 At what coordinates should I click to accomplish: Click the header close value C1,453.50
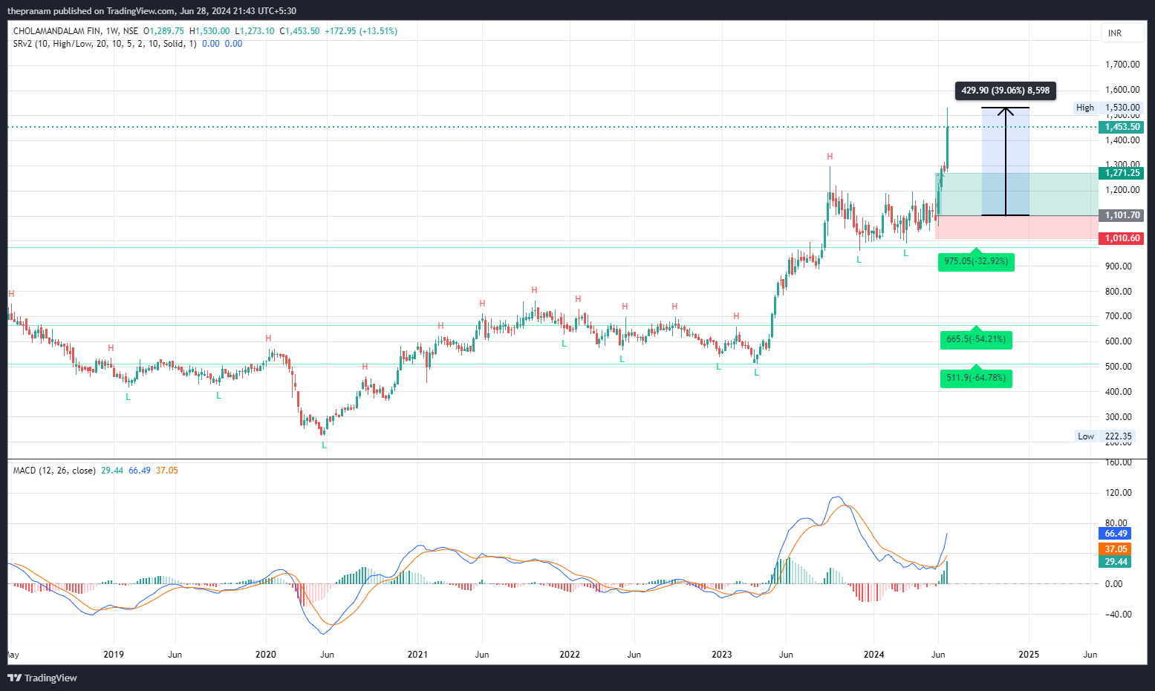[299, 31]
